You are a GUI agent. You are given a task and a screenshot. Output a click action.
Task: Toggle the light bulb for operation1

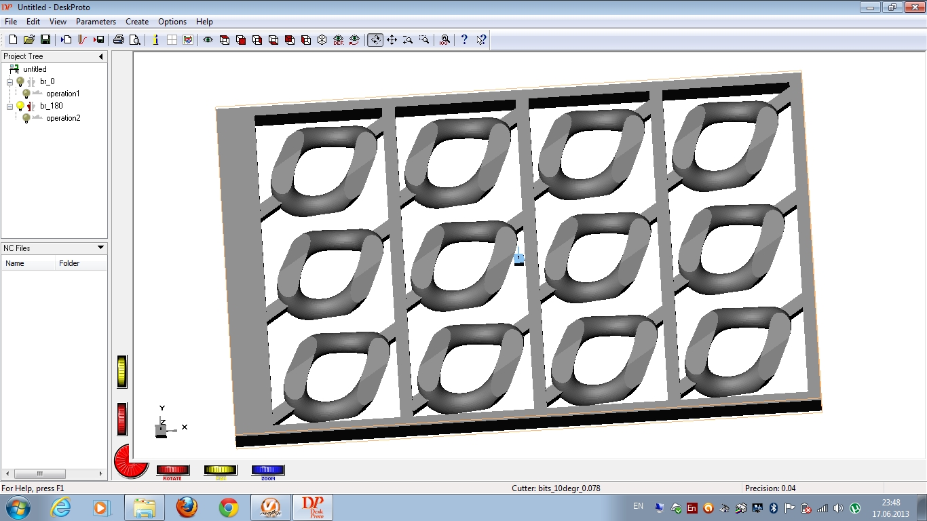click(x=26, y=94)
